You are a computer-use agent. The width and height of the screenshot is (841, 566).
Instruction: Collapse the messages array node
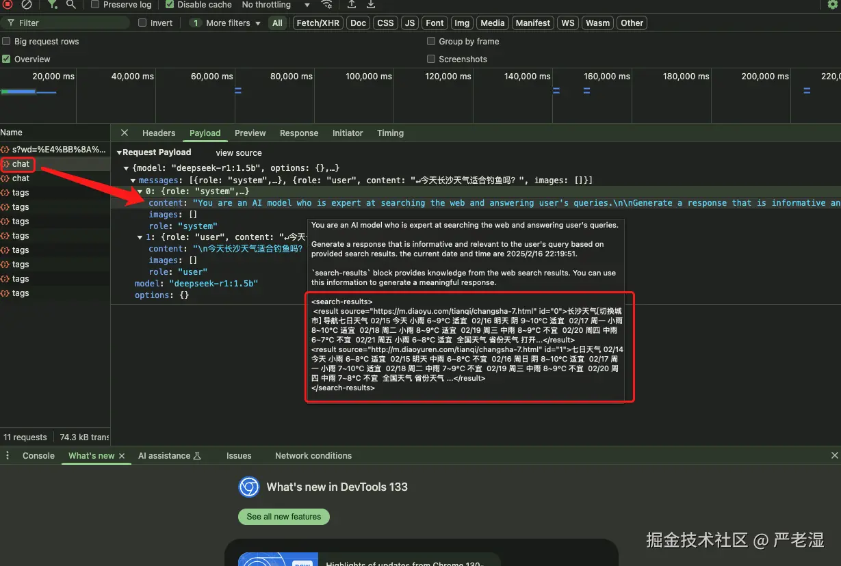click(x=134, y=180)
